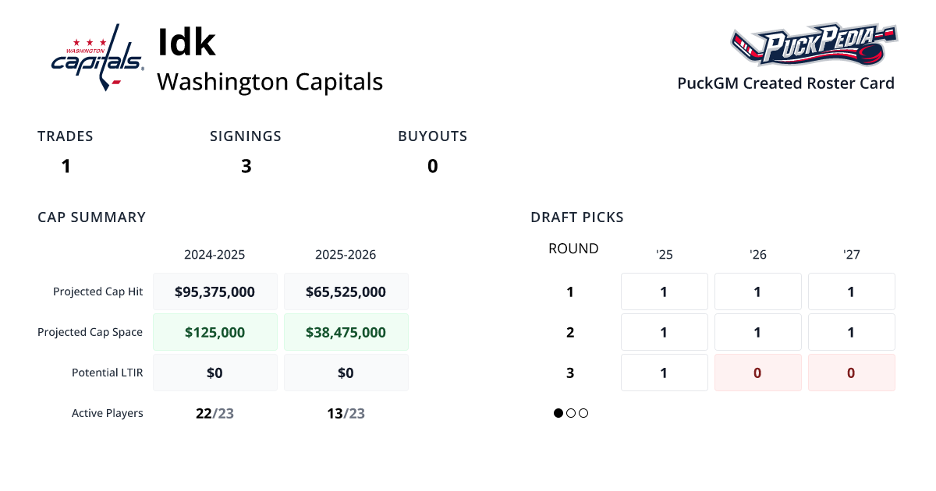The height and width of the screenshot is (491, 936).
Task: Click the $125,000 Projected Cap Space cell
Action: click(215, 332)
